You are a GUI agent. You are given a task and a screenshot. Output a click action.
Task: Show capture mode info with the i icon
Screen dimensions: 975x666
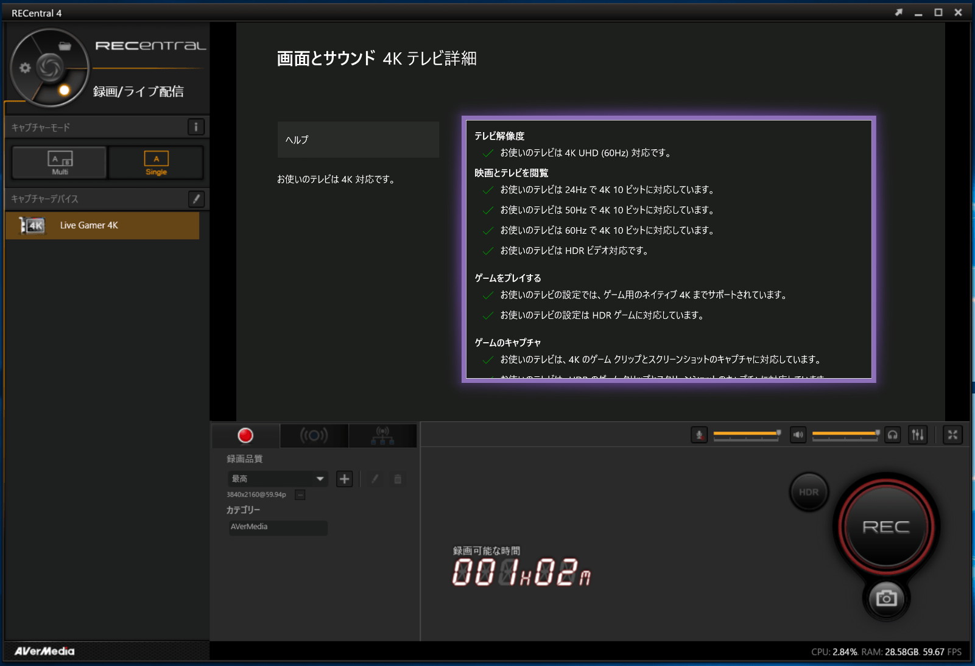point(195,127)
